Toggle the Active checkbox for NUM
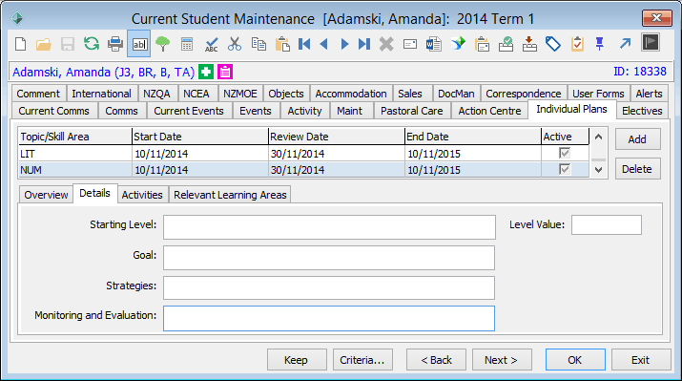682x381 pixels. pos(565,169)
